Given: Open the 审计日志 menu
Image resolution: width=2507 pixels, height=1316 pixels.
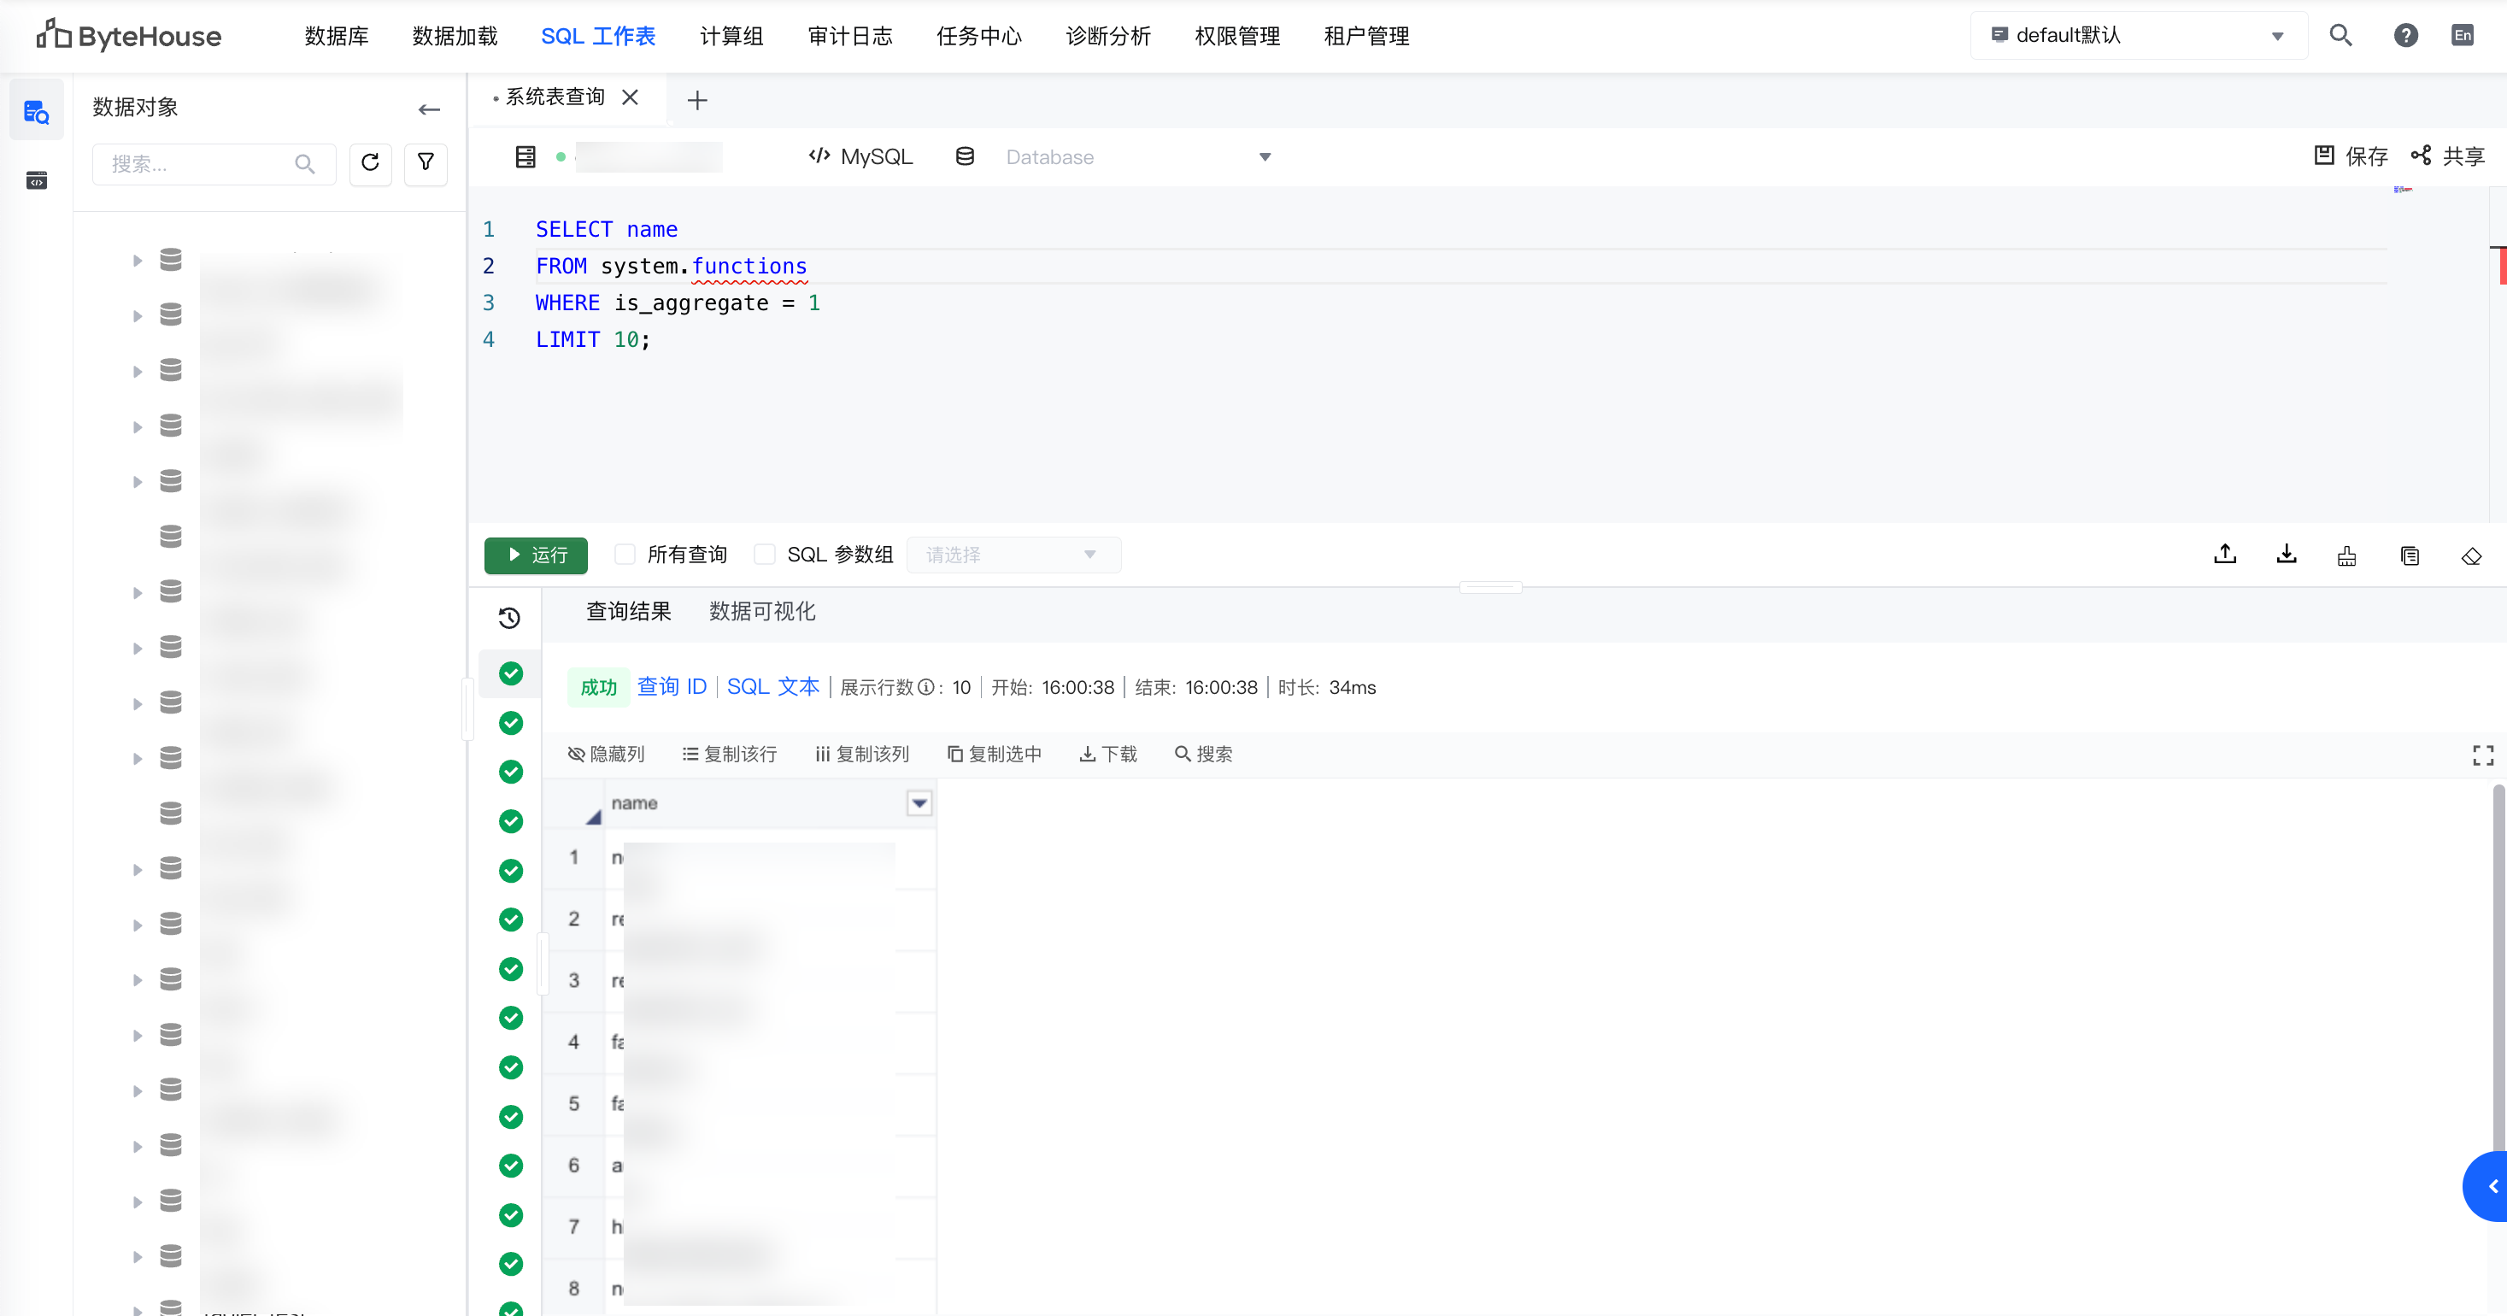Looking at the screenshot, I should 849,36.
